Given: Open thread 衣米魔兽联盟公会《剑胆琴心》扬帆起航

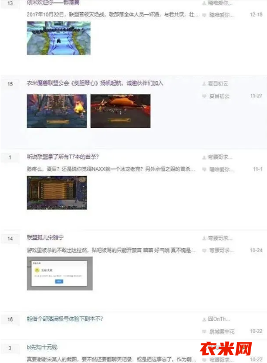Looking at the screenshot, I should tap(95, 83).
